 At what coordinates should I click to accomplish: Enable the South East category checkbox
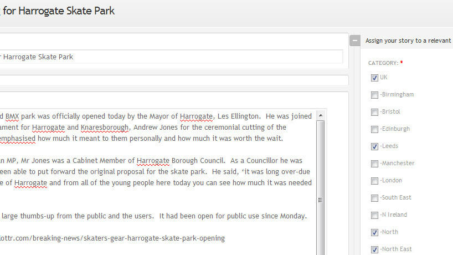coord(375,198)
